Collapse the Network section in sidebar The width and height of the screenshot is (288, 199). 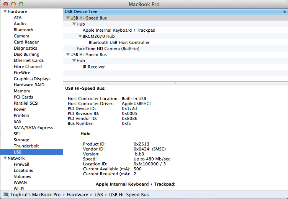point(5,158)
